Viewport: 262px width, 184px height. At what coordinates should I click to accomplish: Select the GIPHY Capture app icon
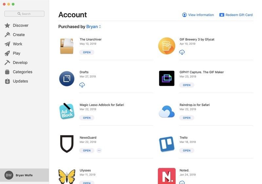[167, 78]
